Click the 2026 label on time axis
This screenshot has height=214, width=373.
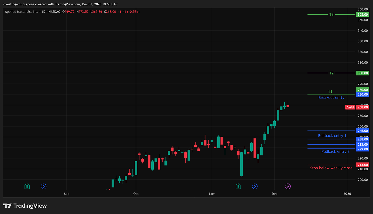point(347,194)
